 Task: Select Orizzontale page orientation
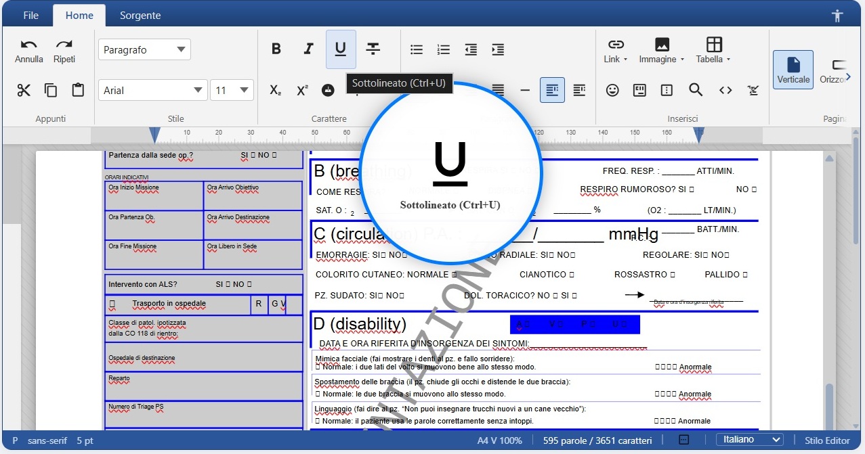pyautogui.click(x=834, y=70)
